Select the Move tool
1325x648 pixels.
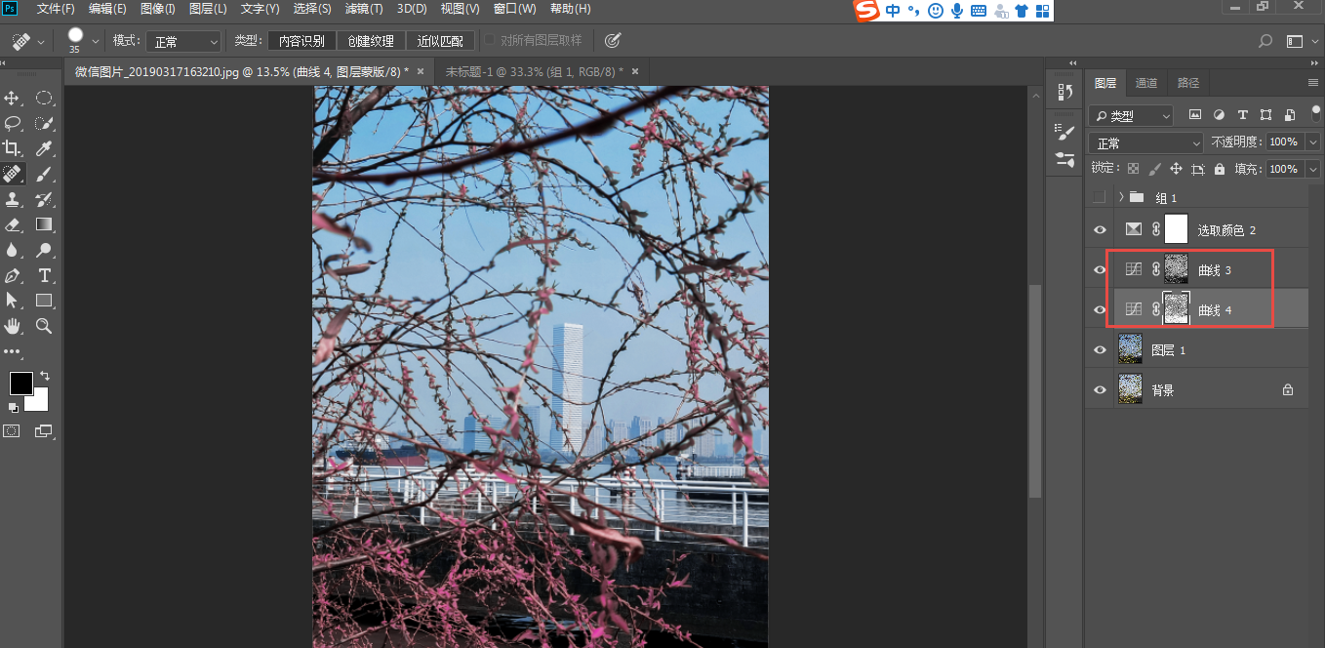[x=13, y=98]
